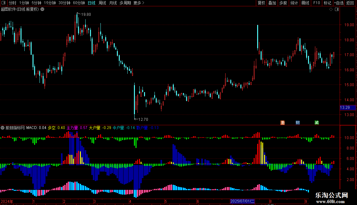The width and height of the screenshot is (357, 205).
Task: Click month 8 on the time axis
Action: pos(270,201)
